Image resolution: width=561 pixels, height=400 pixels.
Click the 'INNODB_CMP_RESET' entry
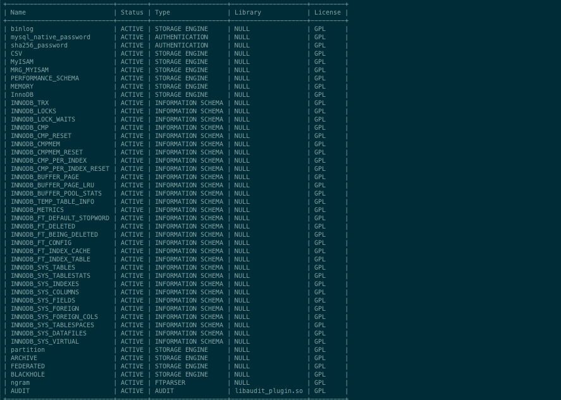pos(40,136)
